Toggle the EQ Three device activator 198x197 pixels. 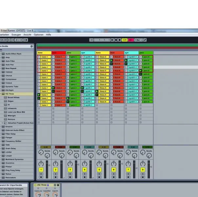pyautogui.click(x=36, y=185)
